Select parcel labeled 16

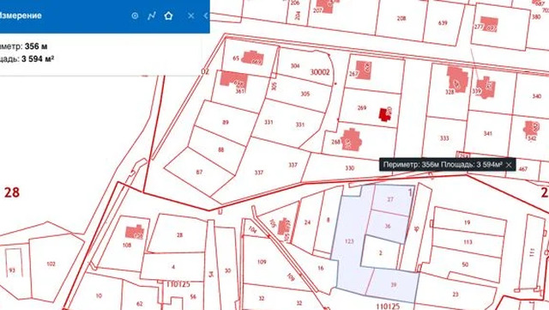[321, 268]
